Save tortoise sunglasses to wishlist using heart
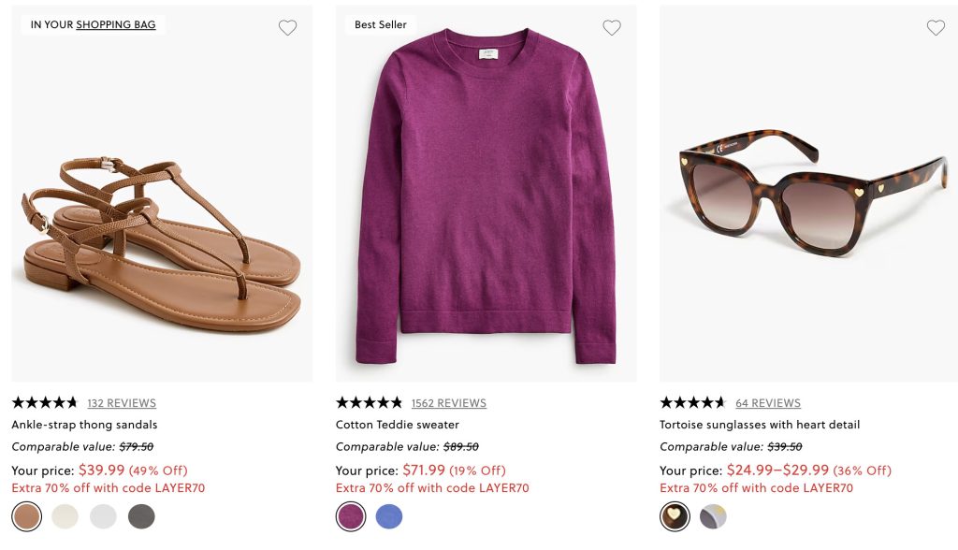958x550 pixels. pos(936,28)
